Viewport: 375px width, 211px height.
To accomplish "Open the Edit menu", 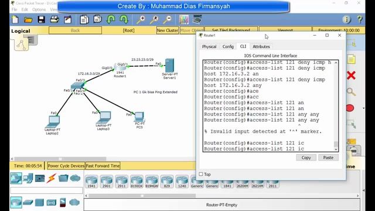I will pos(25,9).
